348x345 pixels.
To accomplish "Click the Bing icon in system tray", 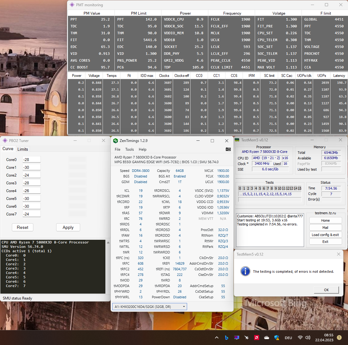I will 227,338.
